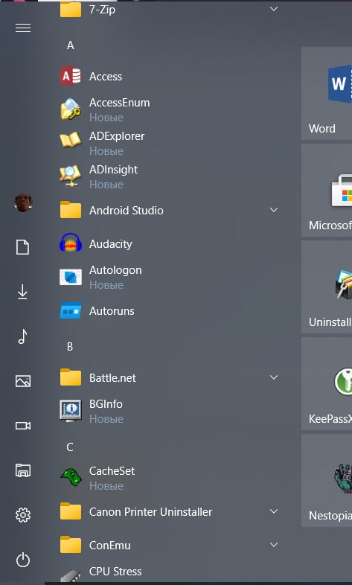The height and width of the screenshot is (585, 352).
Task: Expand the Battle.net folder chevron
Action: click(274, 377)
